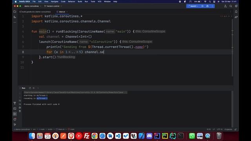Open the Build hammer tool window
The height and width of the screenshot is (141, 251).
coord(15,103)
